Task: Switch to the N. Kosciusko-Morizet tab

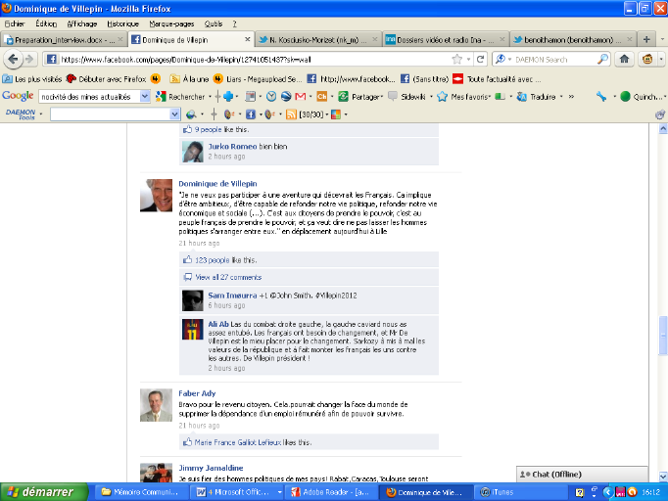Action: coord(317,39)
